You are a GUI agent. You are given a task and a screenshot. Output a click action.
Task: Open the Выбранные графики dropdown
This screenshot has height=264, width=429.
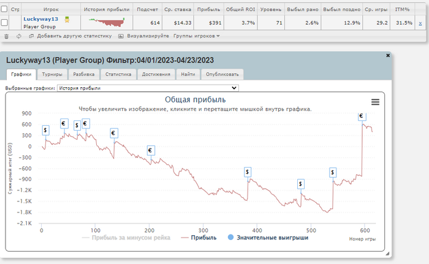[148, 88]
